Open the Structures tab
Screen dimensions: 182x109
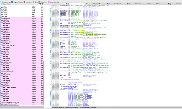[138, 4]
